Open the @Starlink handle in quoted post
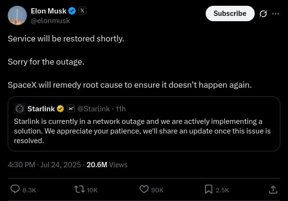288x201 pixels. pos(93,109)
